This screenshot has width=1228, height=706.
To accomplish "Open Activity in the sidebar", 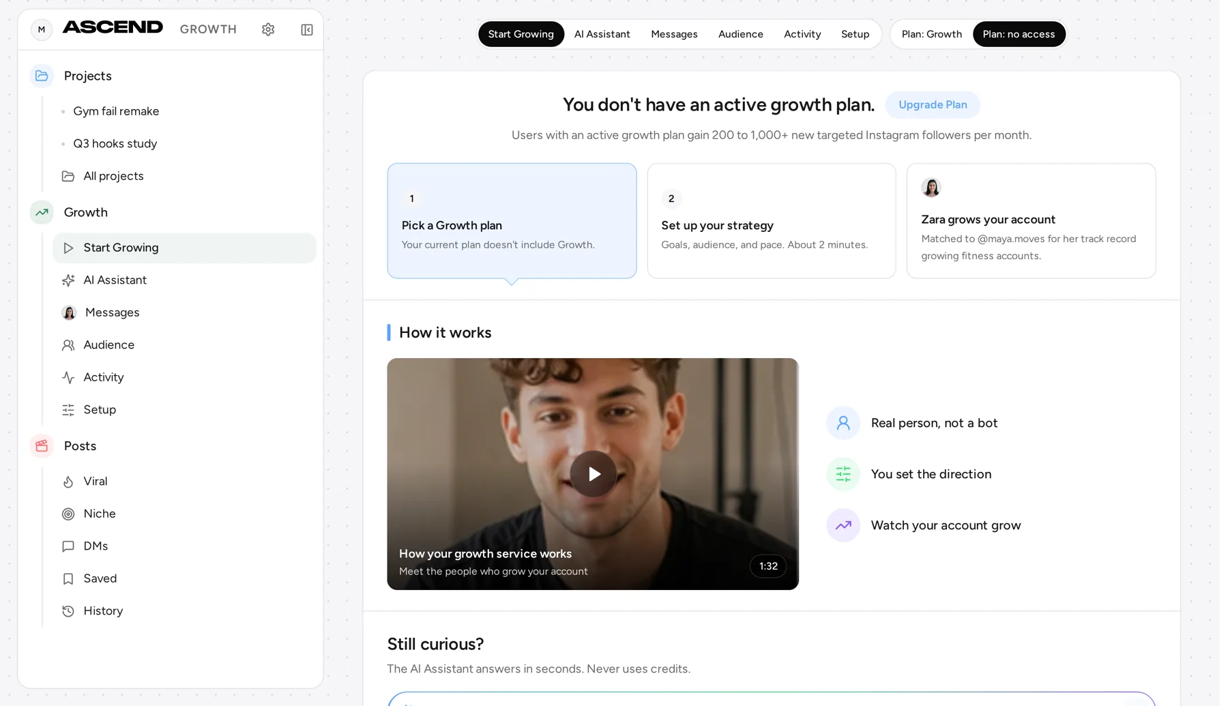I will point(184,377).
